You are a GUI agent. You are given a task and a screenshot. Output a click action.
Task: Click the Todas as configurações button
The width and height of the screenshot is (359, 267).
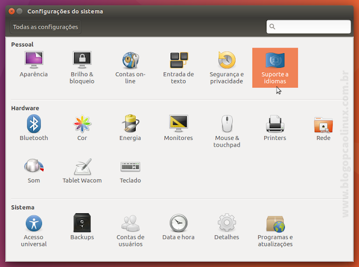[x=45, y=27]
